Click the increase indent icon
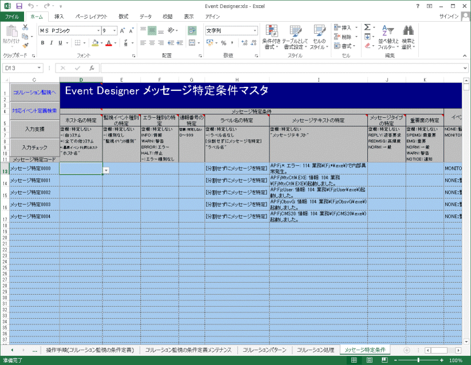Image resolution: width=471 pixels, height=365 pixels. 180,43
